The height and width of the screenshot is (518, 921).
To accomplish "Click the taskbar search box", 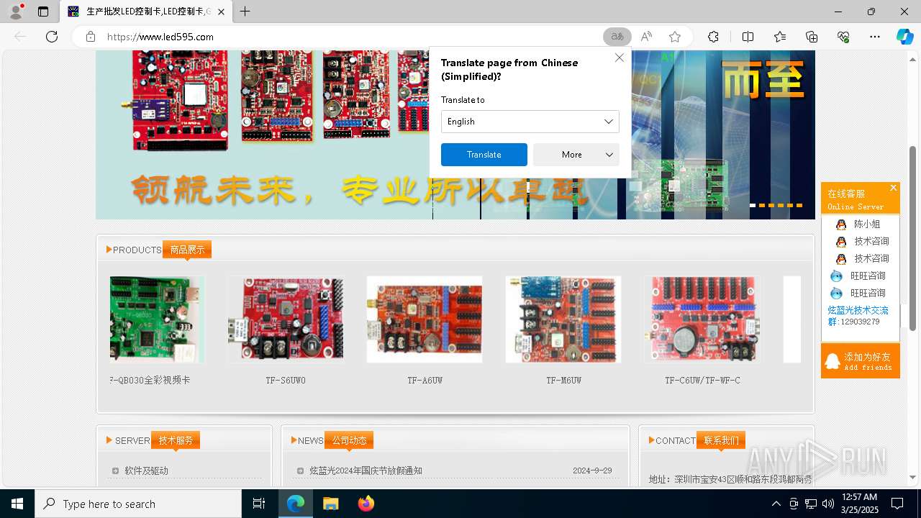I will coord(138,504).
